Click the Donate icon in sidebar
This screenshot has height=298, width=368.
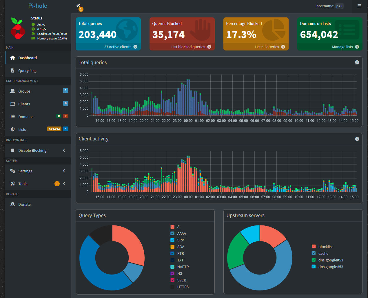[12, 204]
